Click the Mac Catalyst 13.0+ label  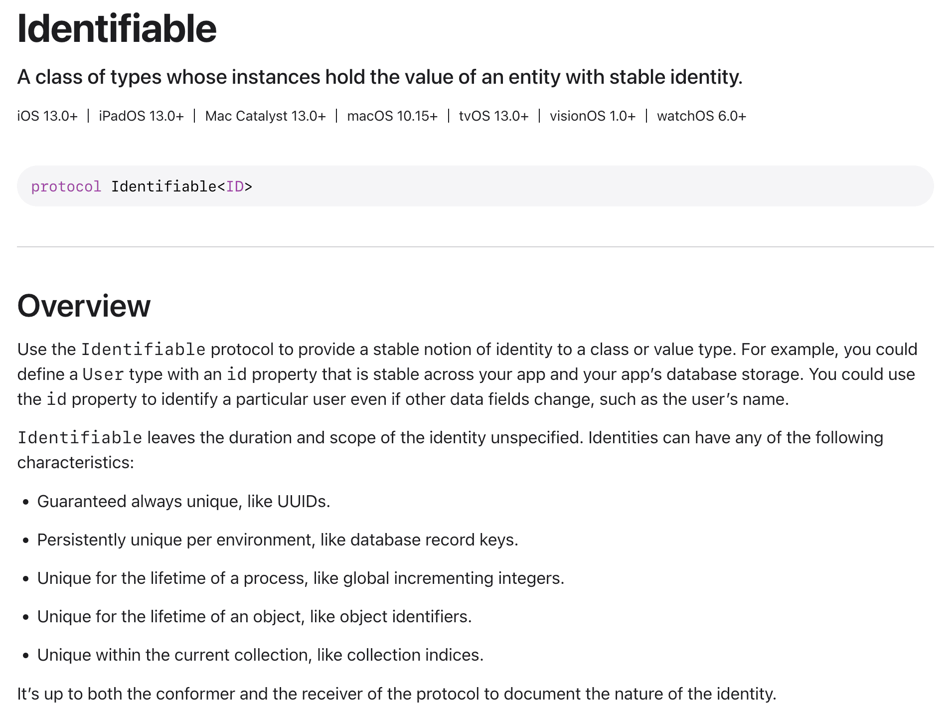(266, 116)
